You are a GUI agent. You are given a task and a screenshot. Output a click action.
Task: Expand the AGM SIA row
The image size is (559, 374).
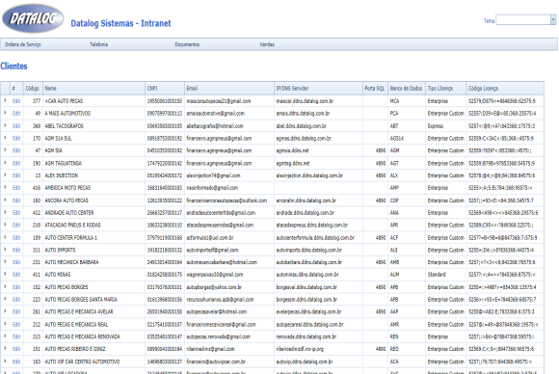(5, 150)
